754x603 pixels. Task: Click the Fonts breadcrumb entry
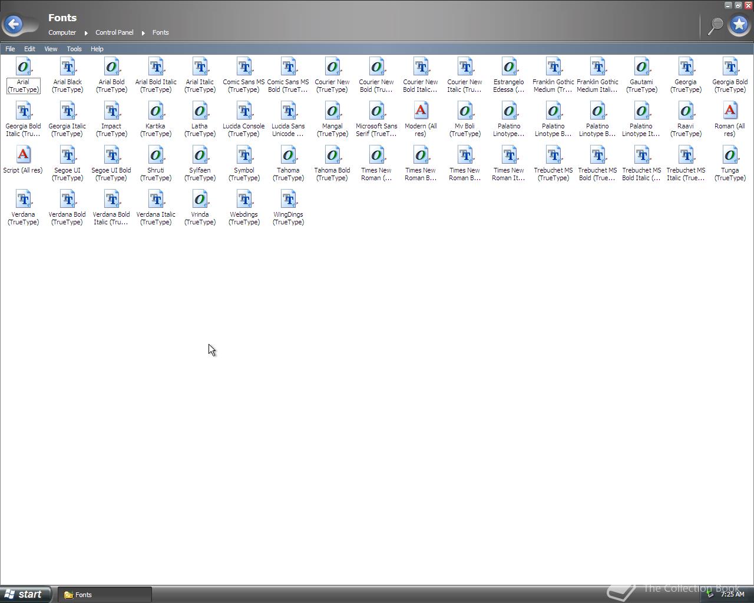161,32
